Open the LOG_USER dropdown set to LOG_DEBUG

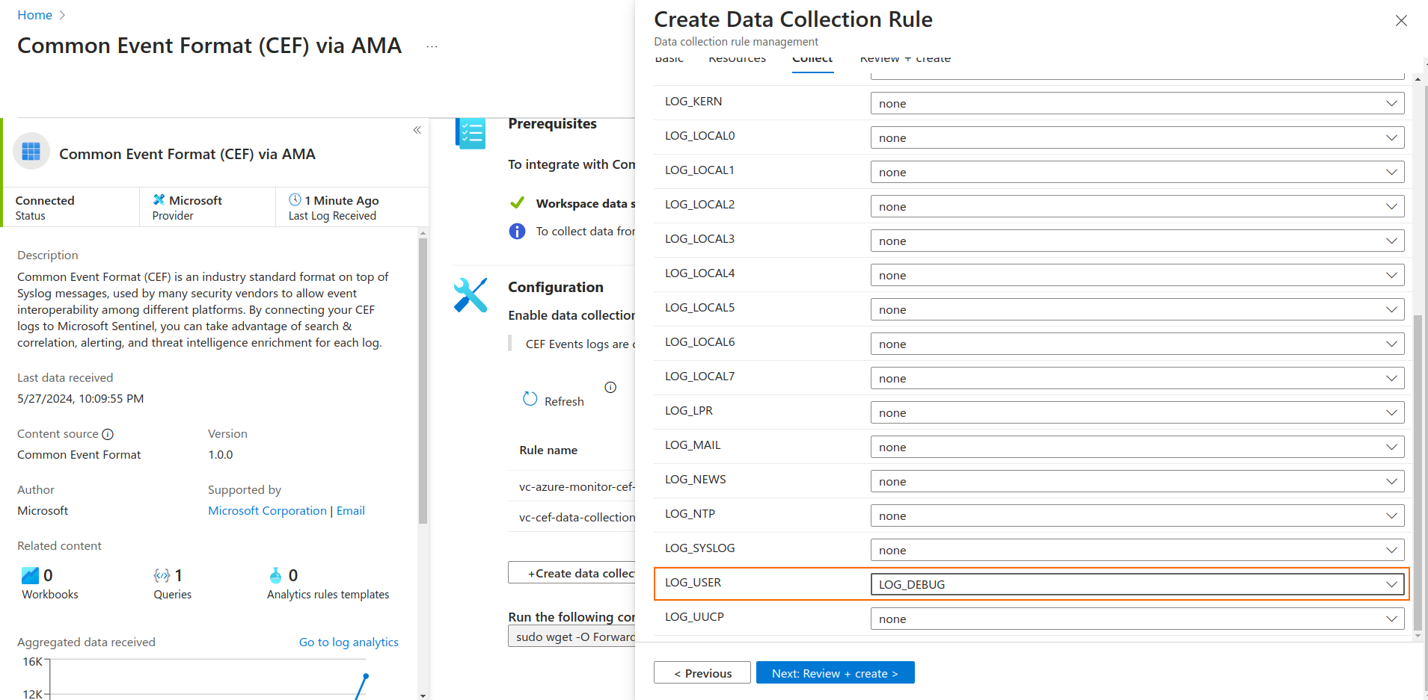[1137, 584]
